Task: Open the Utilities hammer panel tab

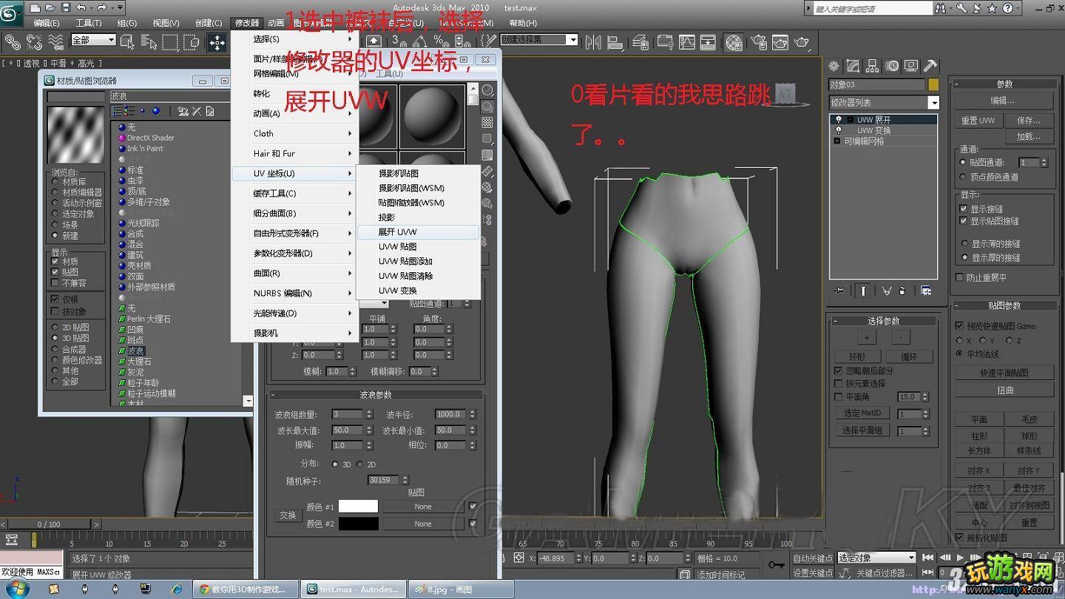Action: pos(930,67)
